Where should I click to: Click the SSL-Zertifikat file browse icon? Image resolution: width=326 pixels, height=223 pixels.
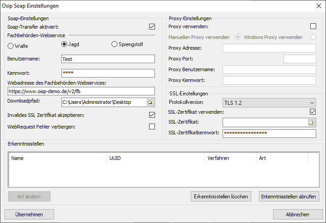(312, 122)
